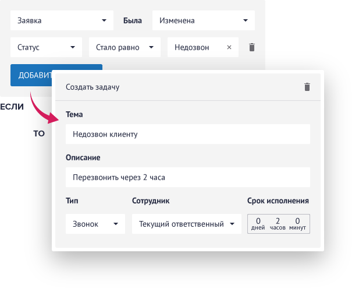Open the Статус field dropdown
This screenshot has height=295, width=359.
(x=47, y=48)
